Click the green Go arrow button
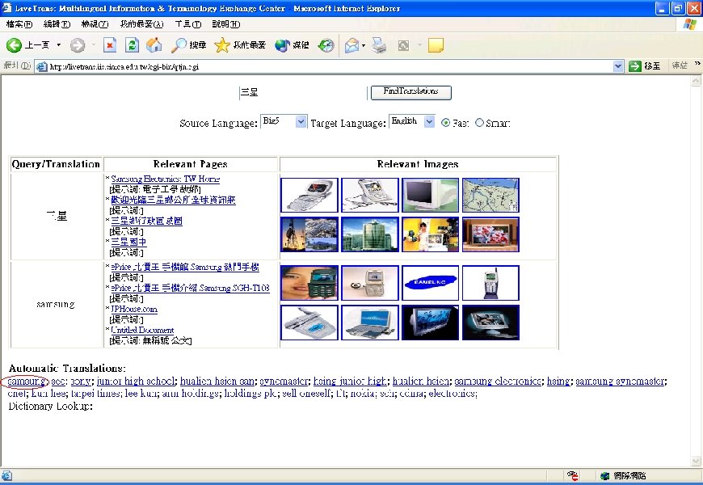Viewport: 703px width, 485px height. 635,66
